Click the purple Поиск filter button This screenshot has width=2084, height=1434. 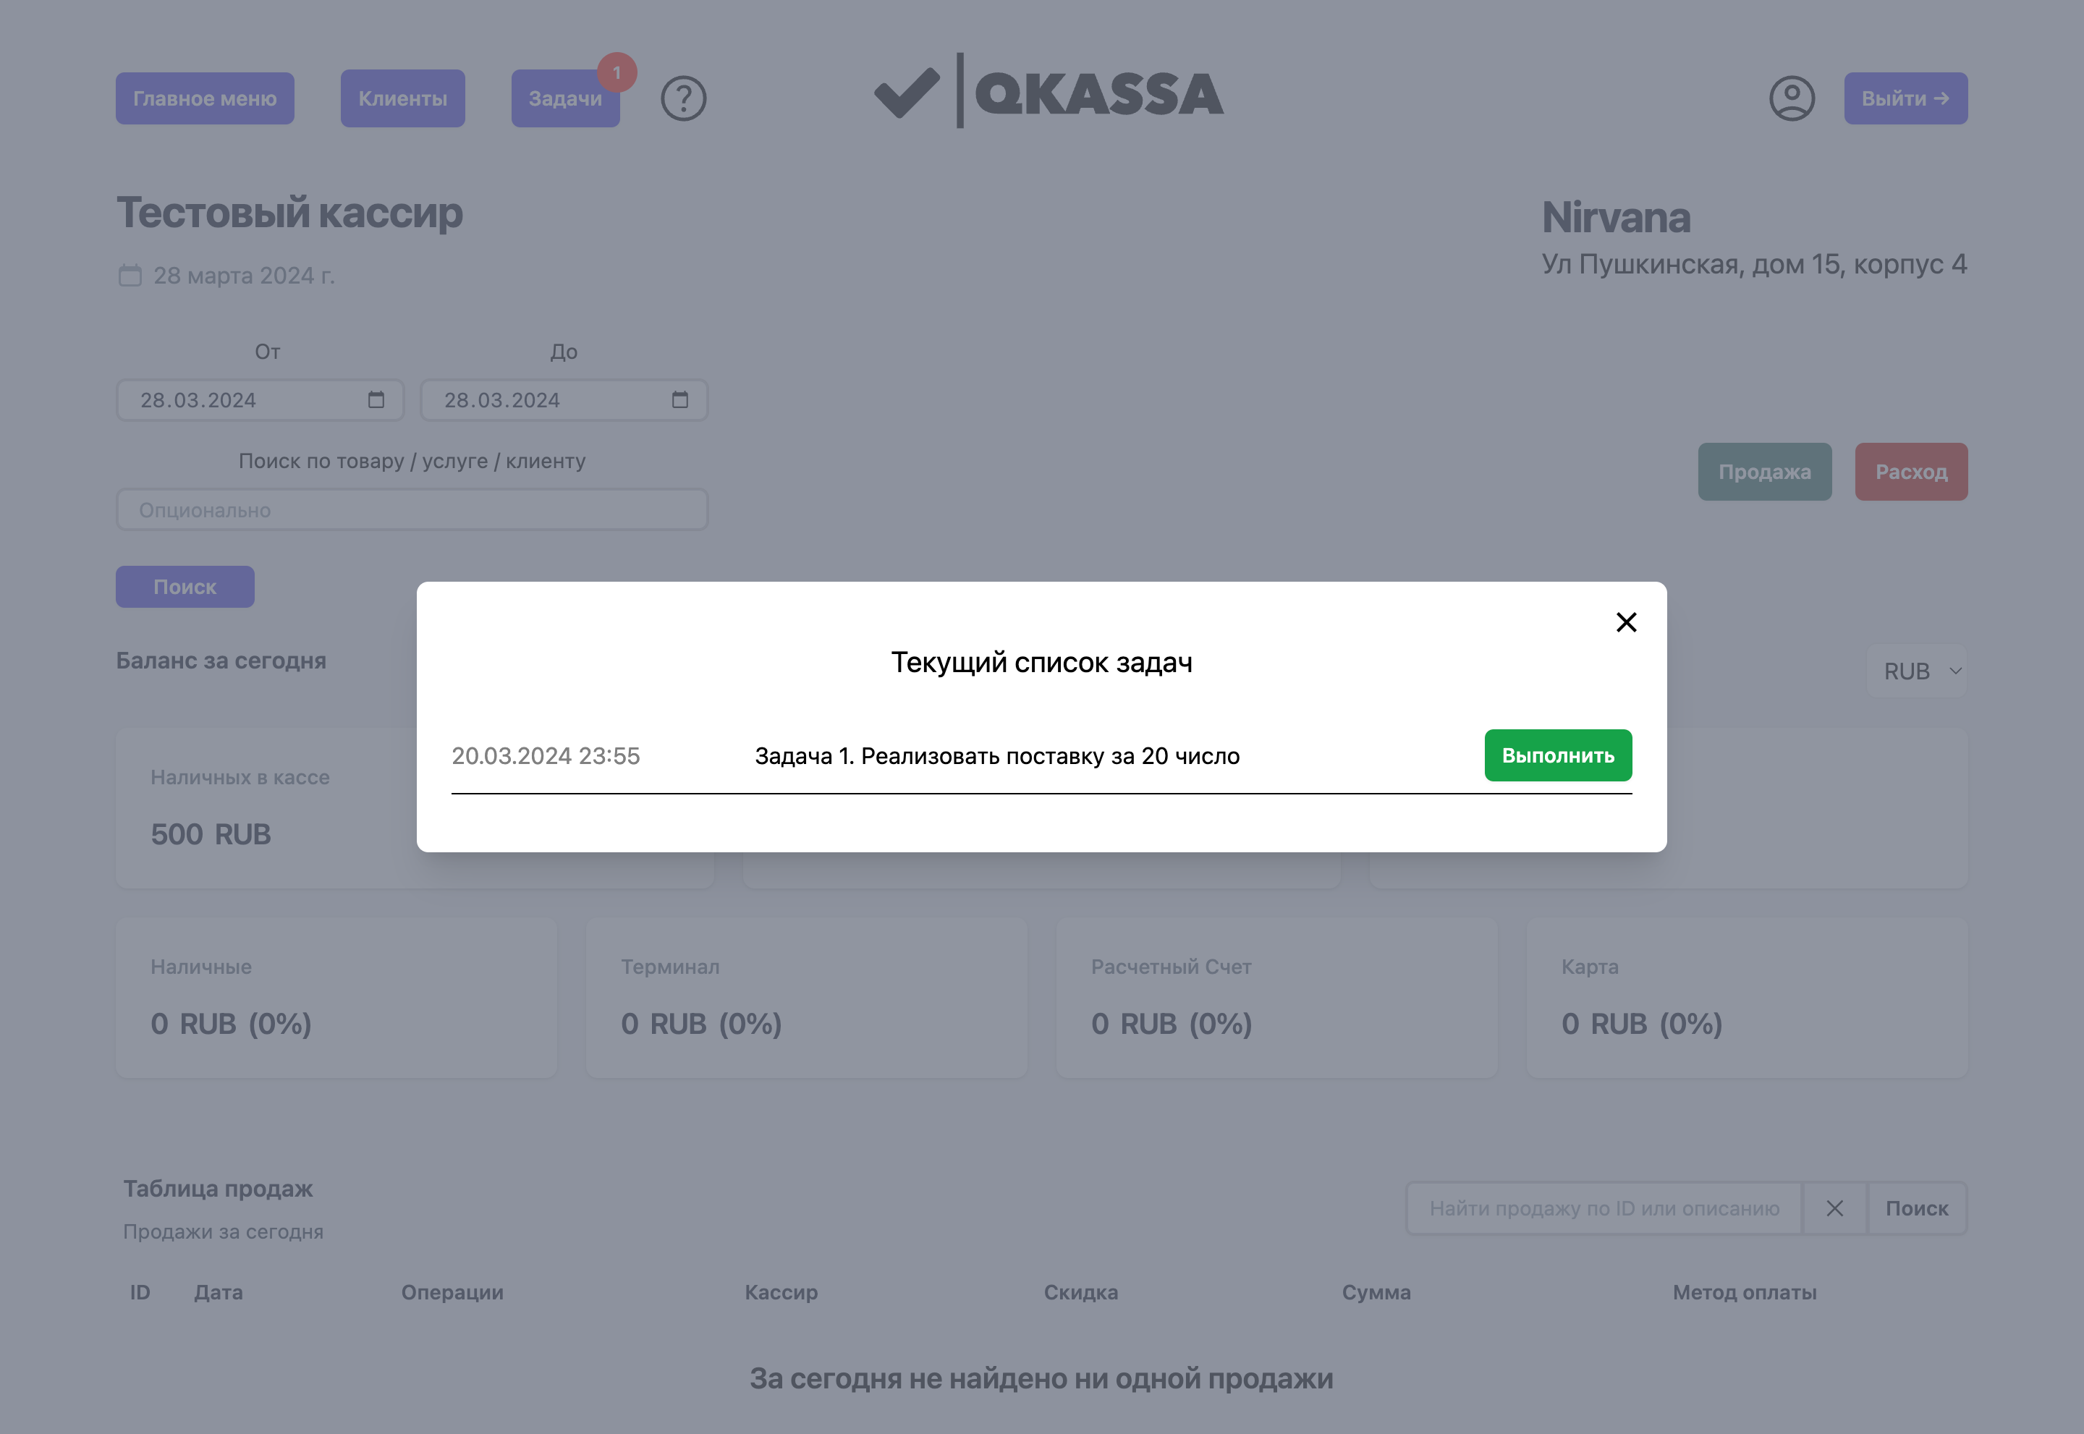(x=185, y=587)
